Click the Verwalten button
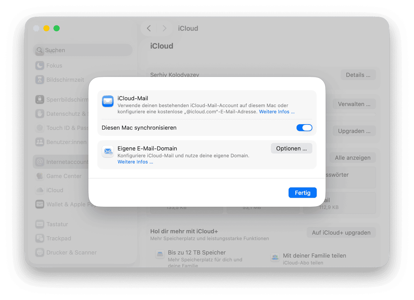 (x=354, y=104)
